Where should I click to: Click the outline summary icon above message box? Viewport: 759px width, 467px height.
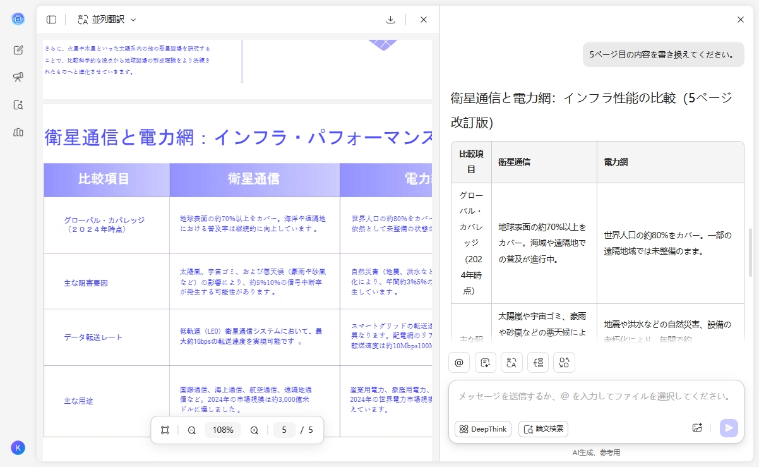click(538, 363)
